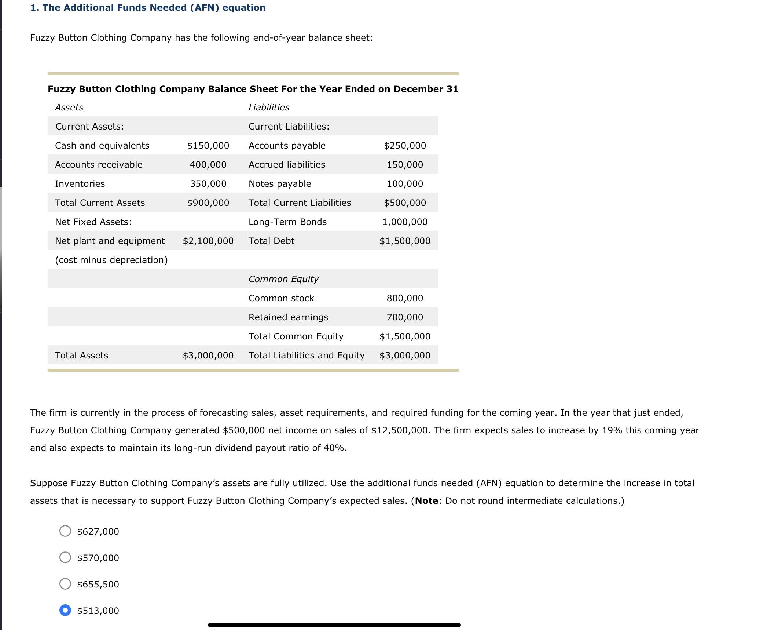This screenshot has height=630, width=767.
Task: Click the Common stock value 800,000
Action: tap(404, 298)
